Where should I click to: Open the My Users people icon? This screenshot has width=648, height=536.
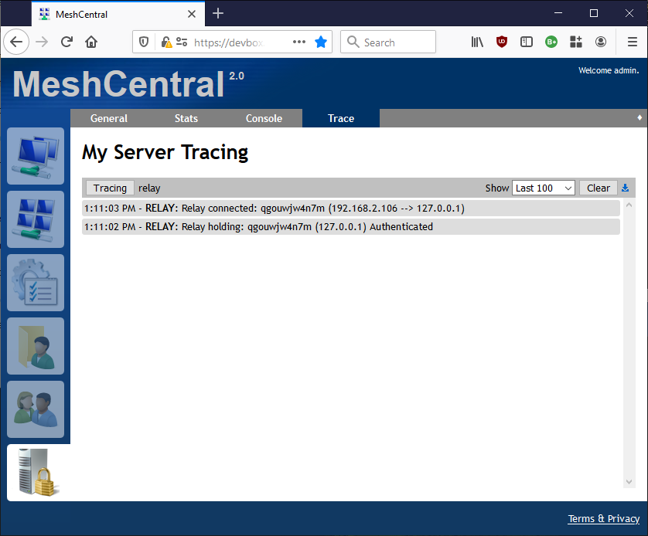36,409
